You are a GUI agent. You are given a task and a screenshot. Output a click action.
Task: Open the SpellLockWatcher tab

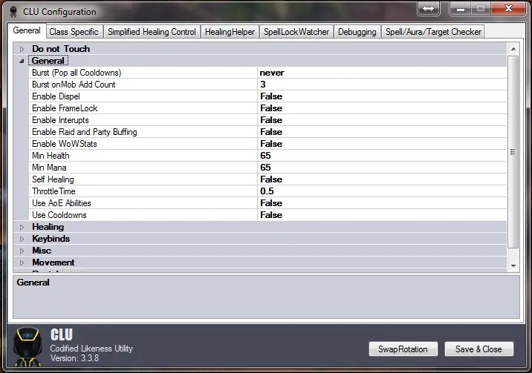click(296, 32)
